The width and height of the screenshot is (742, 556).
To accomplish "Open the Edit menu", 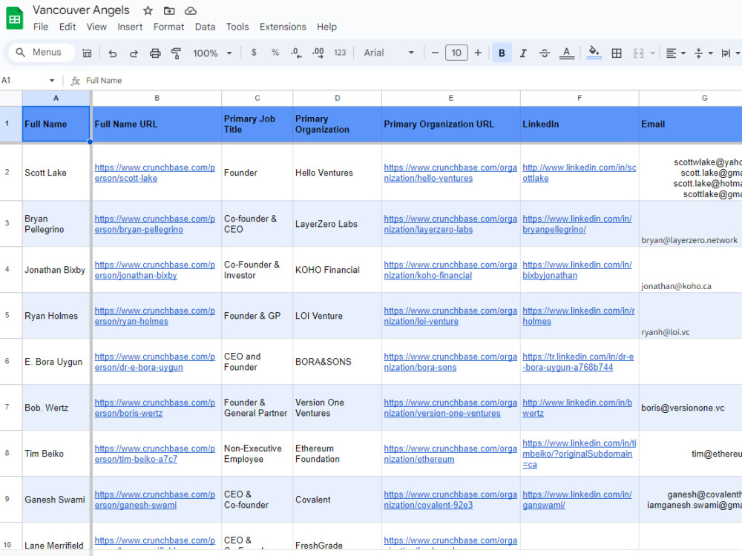I will (68, 27).
